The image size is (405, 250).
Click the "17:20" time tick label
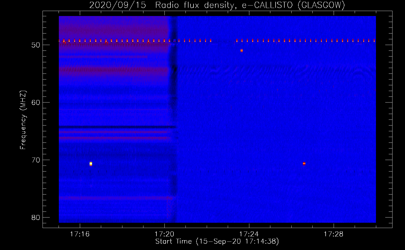pyautogui.click(x=164, y=234)
